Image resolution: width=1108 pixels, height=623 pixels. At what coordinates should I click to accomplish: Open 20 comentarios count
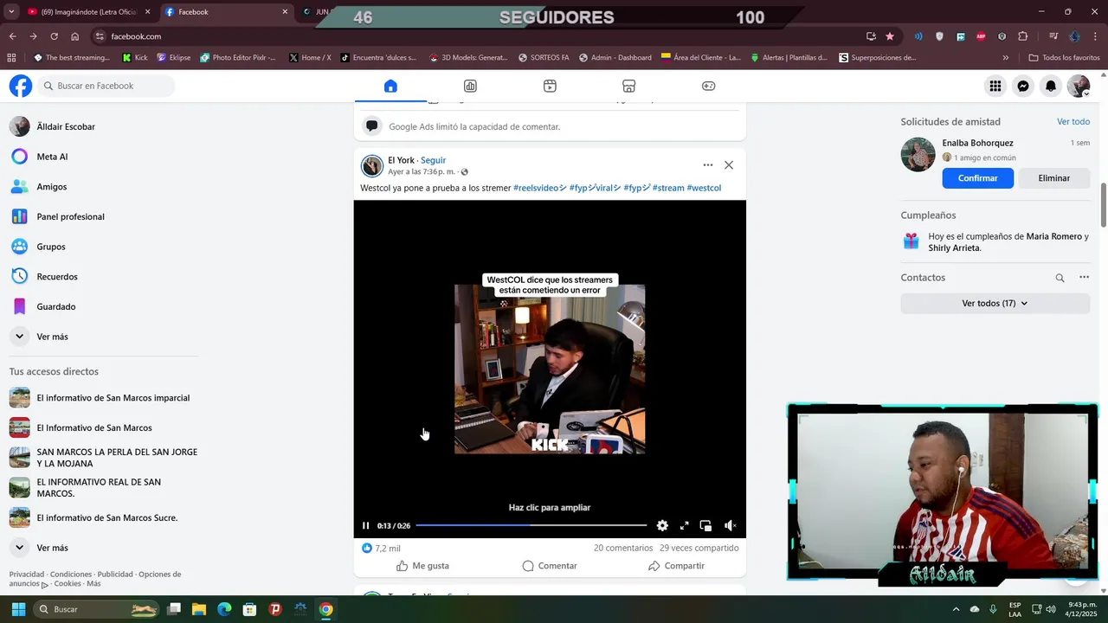pos(623,548)
